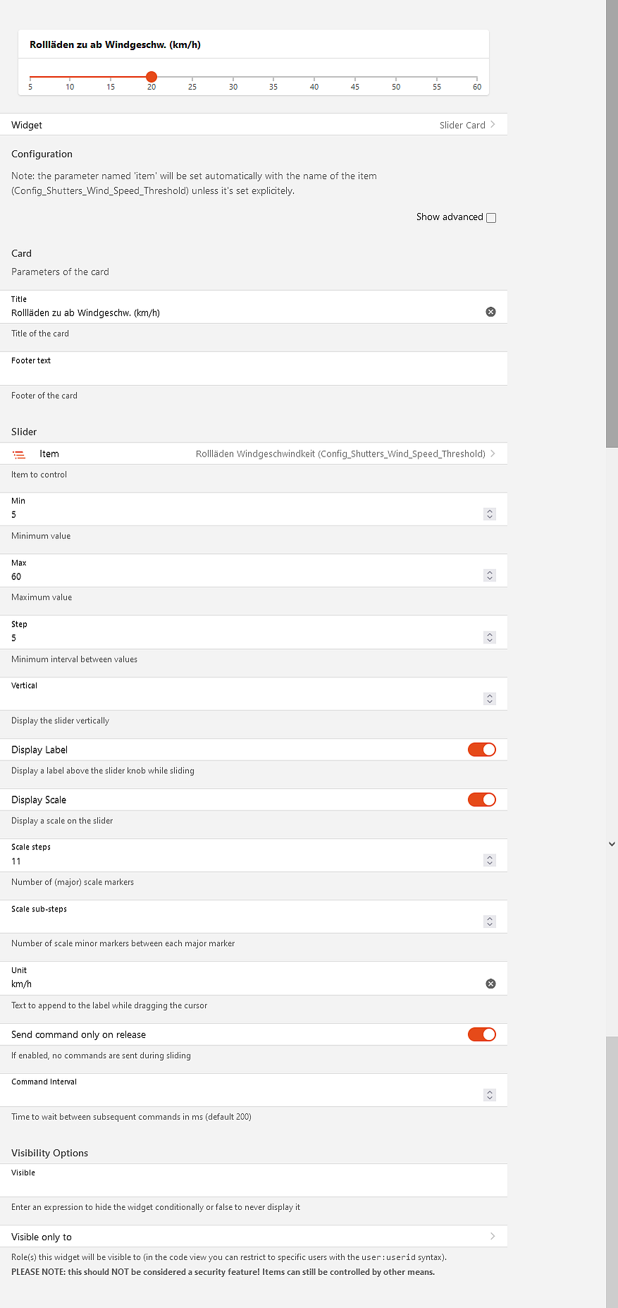The height and width of the screenshot is (1308, 618).
Task: Adjust the Vertical field stepper
Action: [x=490, y=699]
